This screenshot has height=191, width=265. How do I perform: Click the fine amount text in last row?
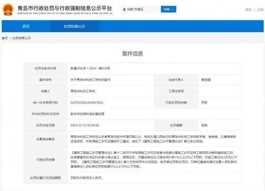click(x=87, y=178)
